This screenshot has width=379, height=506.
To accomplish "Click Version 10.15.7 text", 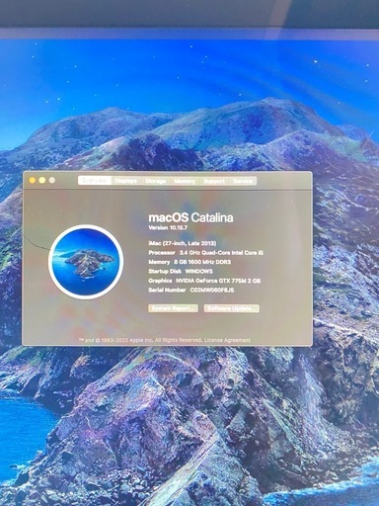I will (x=168, y=227).
